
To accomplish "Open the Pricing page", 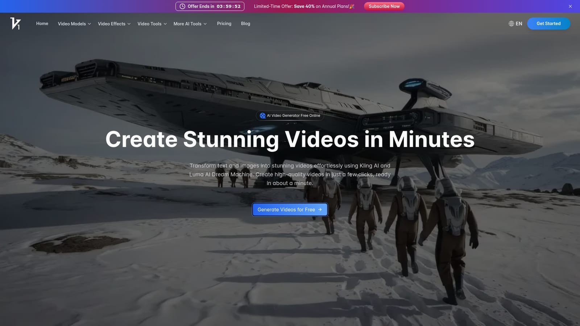I will click(224, 24).
